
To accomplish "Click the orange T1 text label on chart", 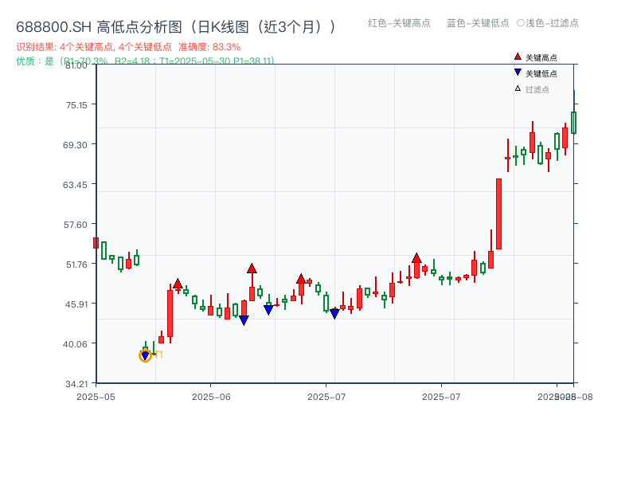I will tap(157, 355).
